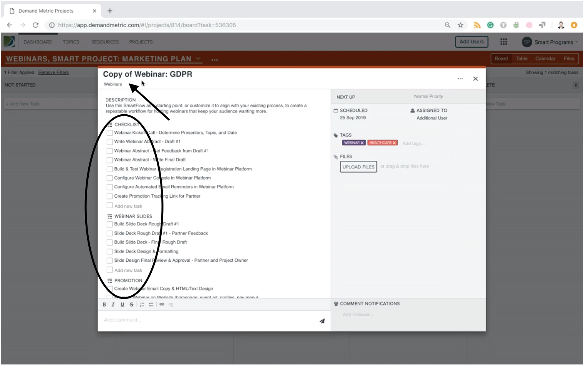The width and height of the screenshot is (583, 366).
Task: Apply strikethrough formatting in comment toolbar
Action: click(x=131, y=304)
